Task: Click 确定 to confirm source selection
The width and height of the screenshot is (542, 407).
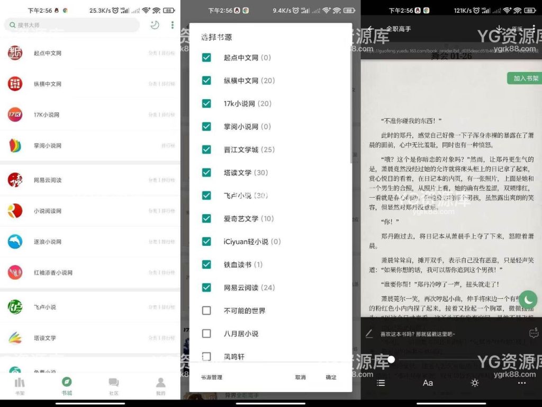Action: click(331, 377)
